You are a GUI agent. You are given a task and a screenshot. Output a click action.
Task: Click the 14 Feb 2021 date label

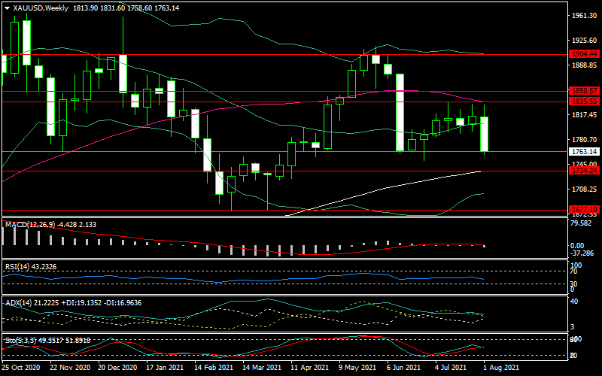pyautogui.click(x=214, y=367)
